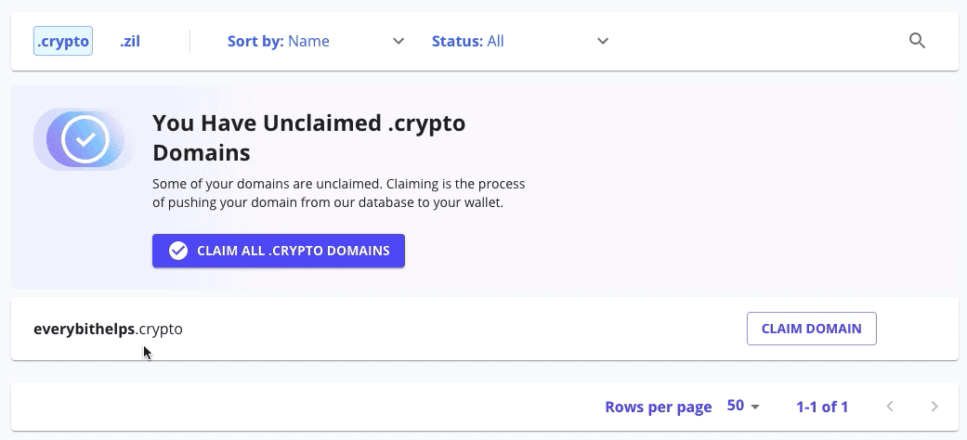Click the 1-1 of 1 page indicator
Screen dimensions: 967x440
pyautogui.click(x=822, y=407)
